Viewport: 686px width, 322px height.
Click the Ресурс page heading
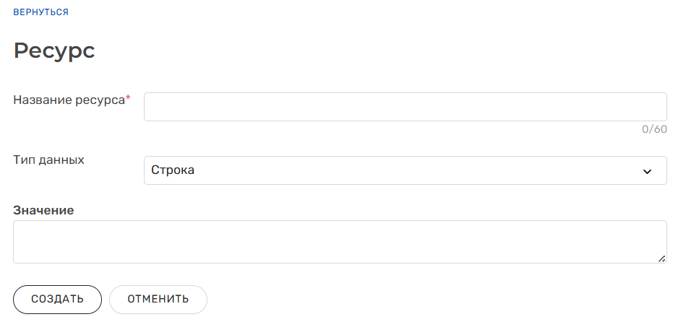[x=54, y=51]
